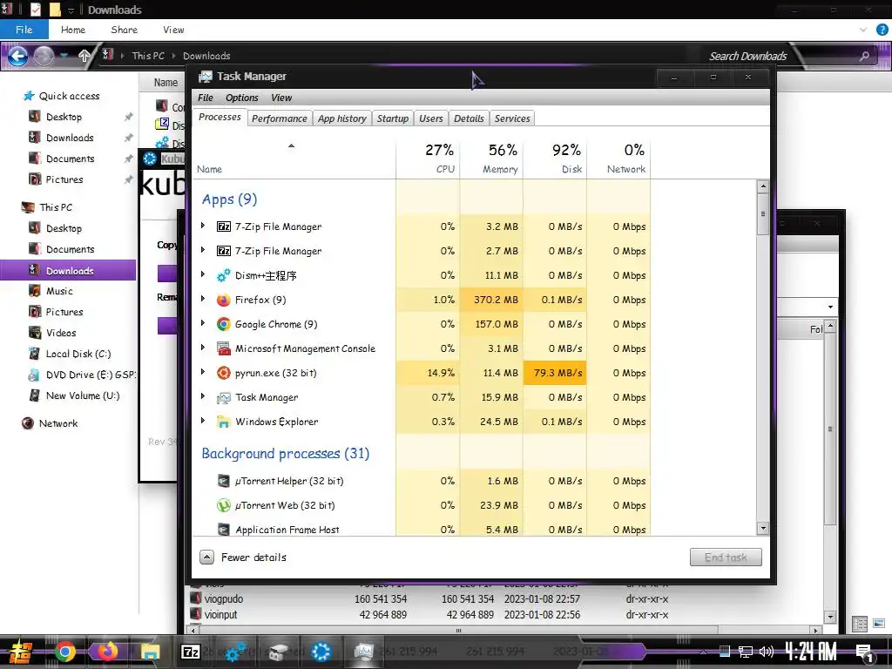
Task: Open Task Manager File menu
Action: 206,98
